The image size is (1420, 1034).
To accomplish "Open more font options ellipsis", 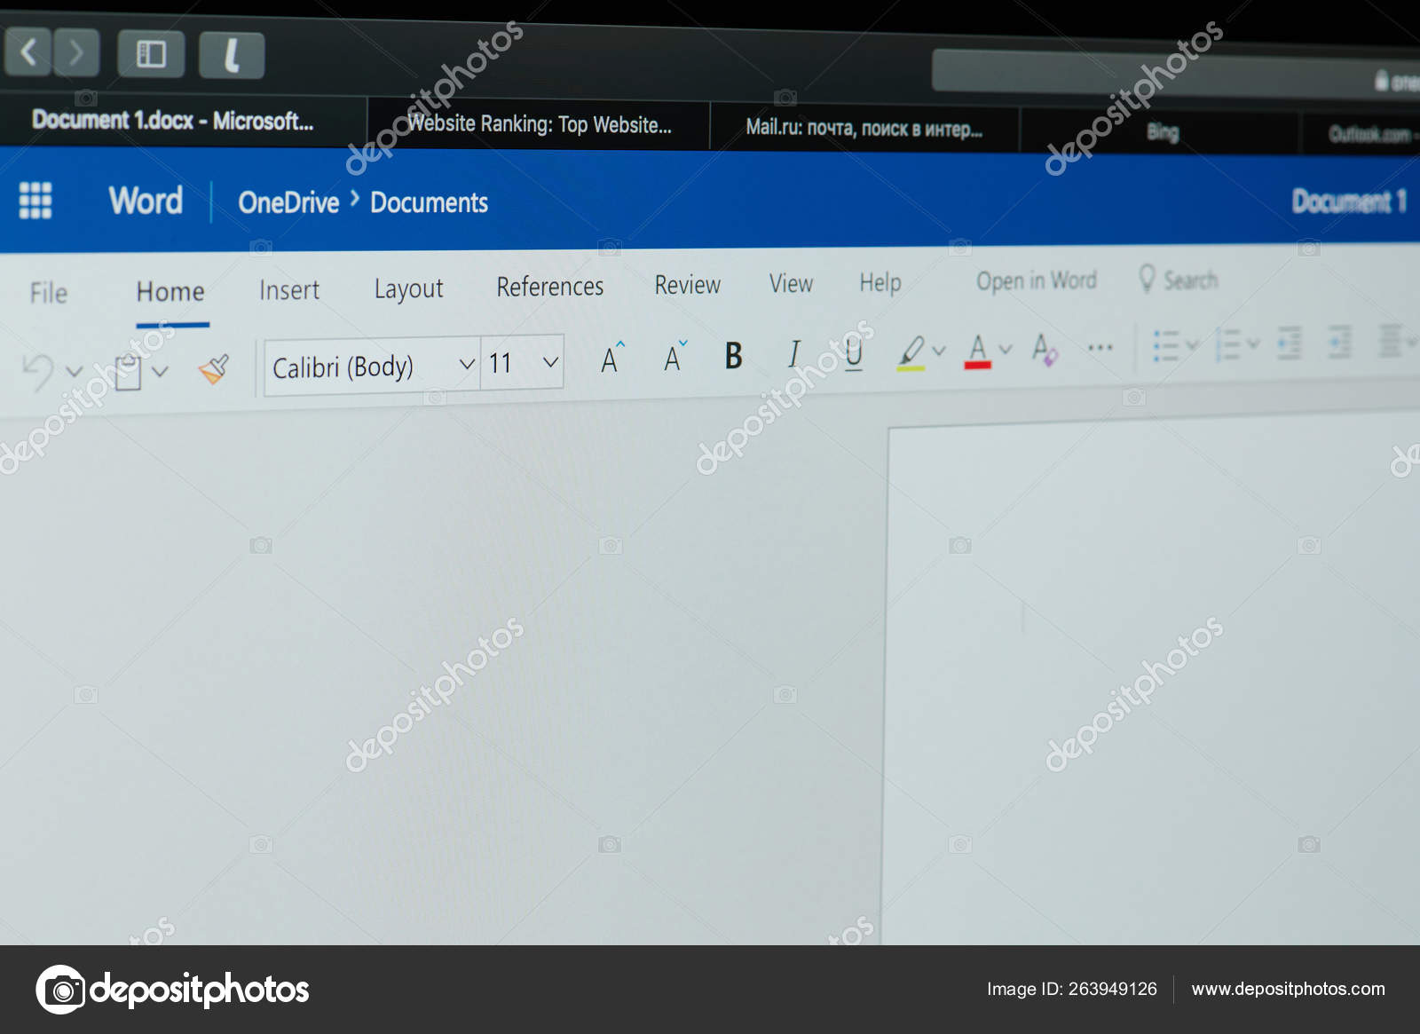I will click(1100, 348).
